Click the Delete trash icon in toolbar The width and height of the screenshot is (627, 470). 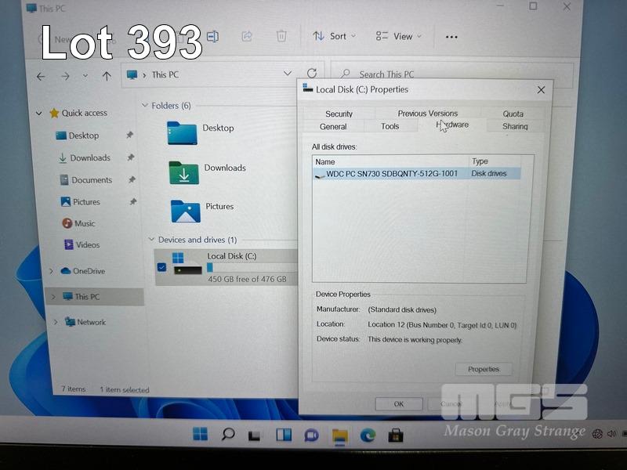[x=281, y=36]
